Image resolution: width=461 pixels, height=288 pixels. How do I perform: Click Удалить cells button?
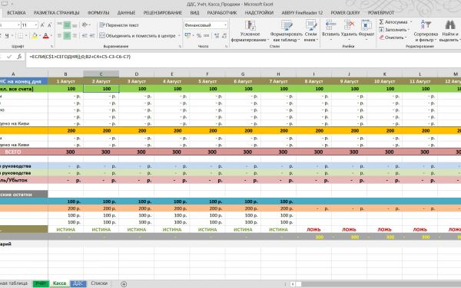tap(349, 30)
